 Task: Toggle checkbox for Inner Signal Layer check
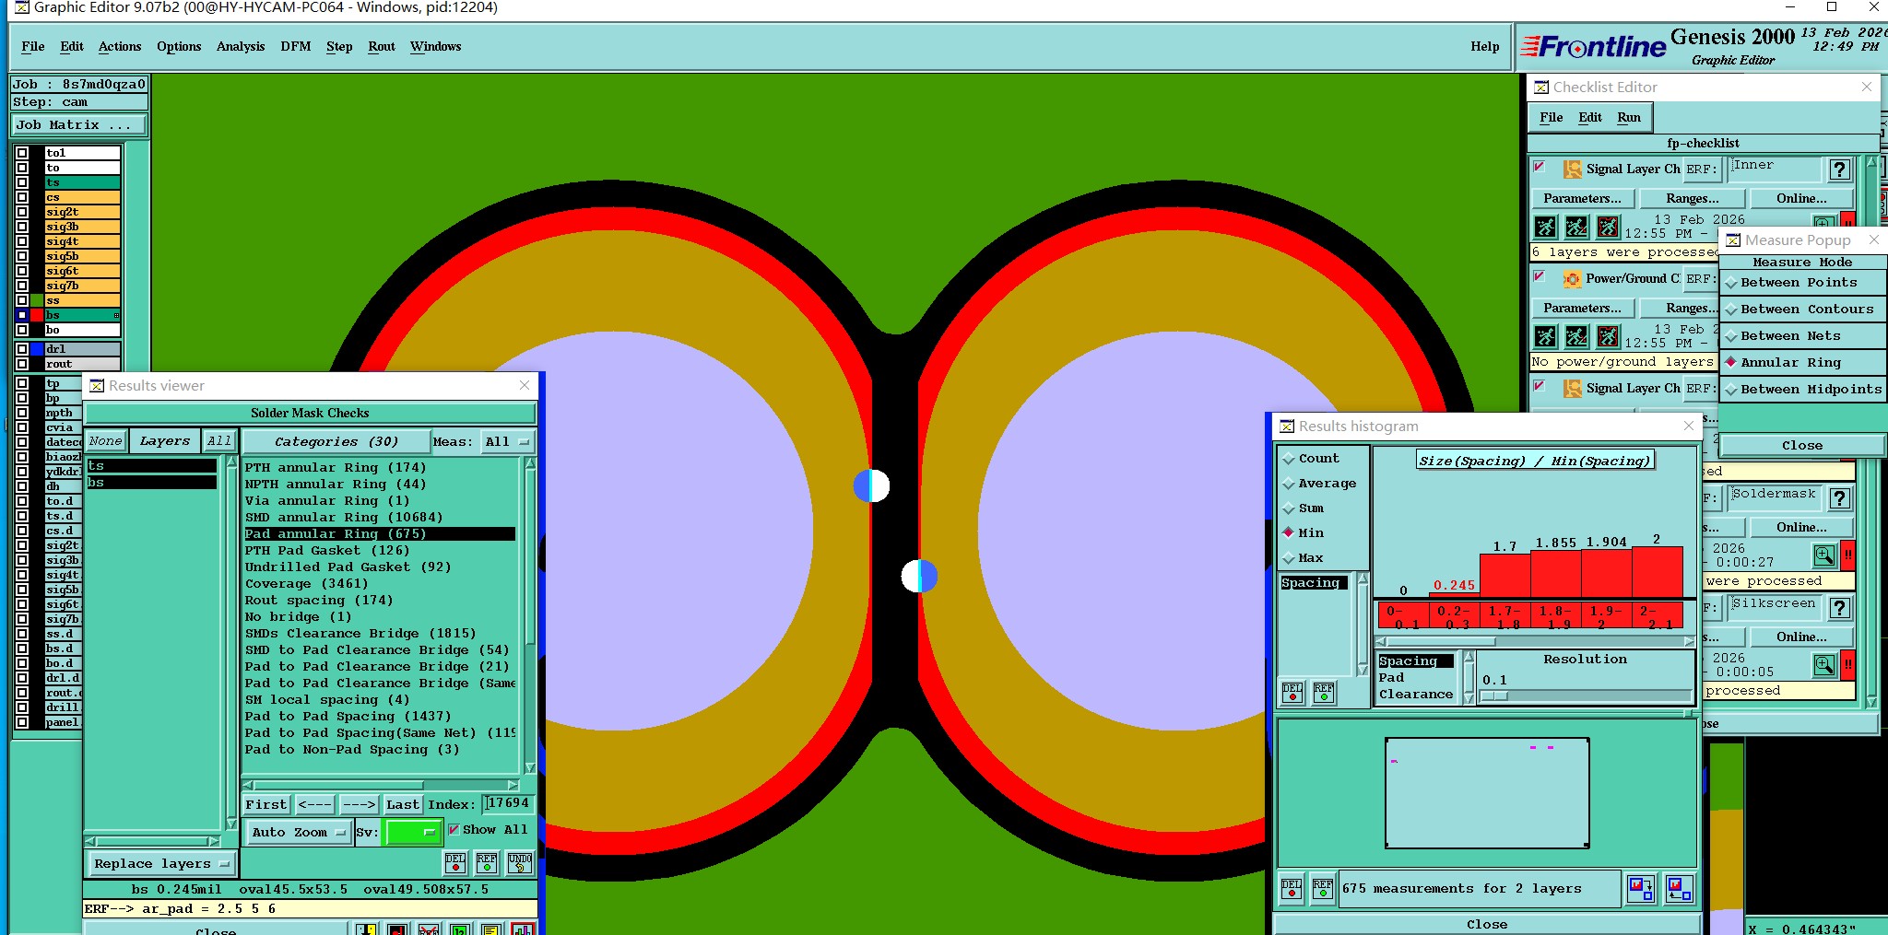tap(1539, 167)
